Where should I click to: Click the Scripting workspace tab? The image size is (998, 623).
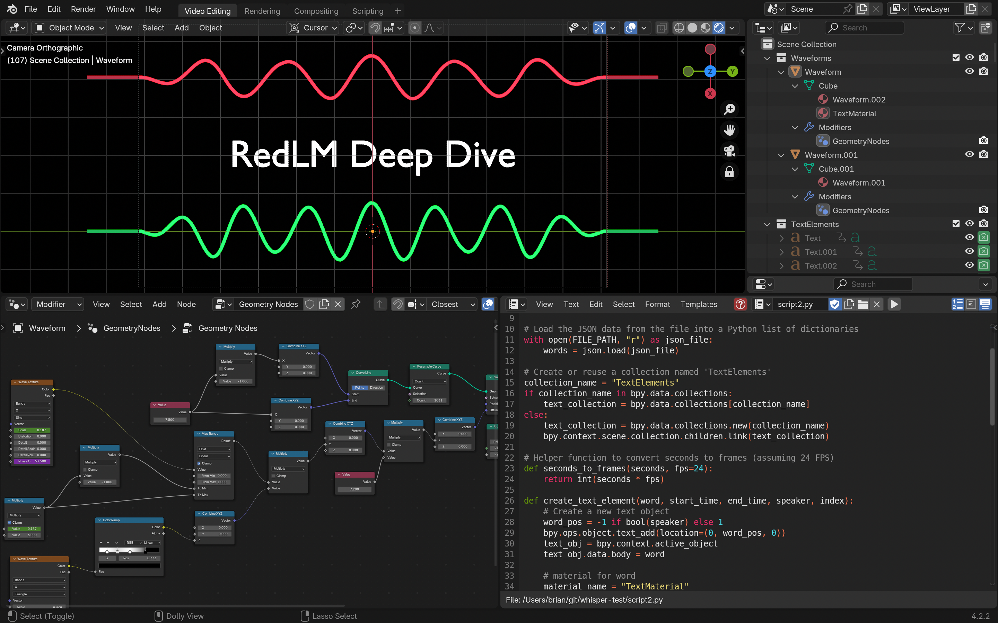pyautogui.click(x=367, y=10)
